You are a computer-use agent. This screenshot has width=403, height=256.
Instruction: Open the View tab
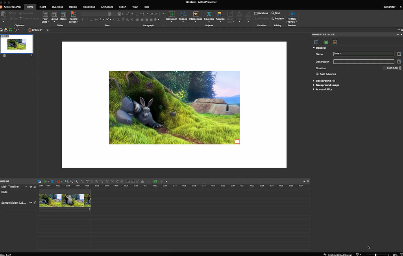tap(135, 7)
